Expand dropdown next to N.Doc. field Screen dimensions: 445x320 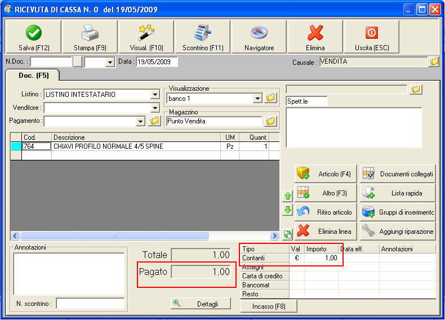[110, 62]
